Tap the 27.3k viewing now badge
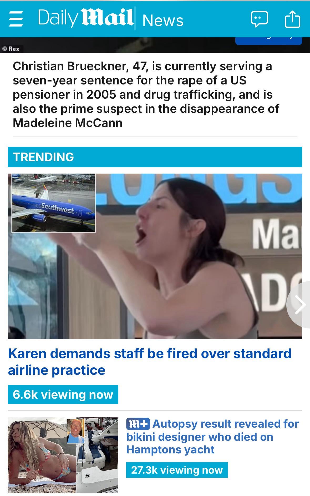The image size is (310, 496). pos(177,470)
